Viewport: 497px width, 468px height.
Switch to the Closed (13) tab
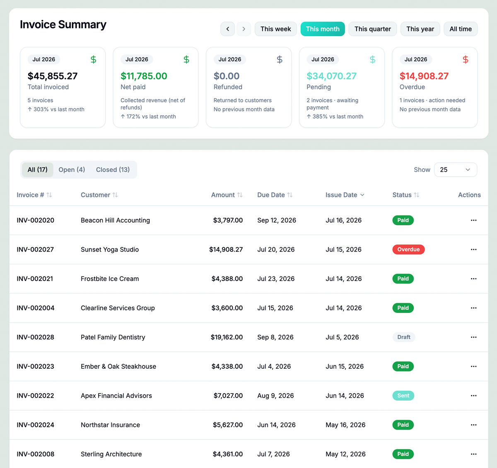coord(113,170)
